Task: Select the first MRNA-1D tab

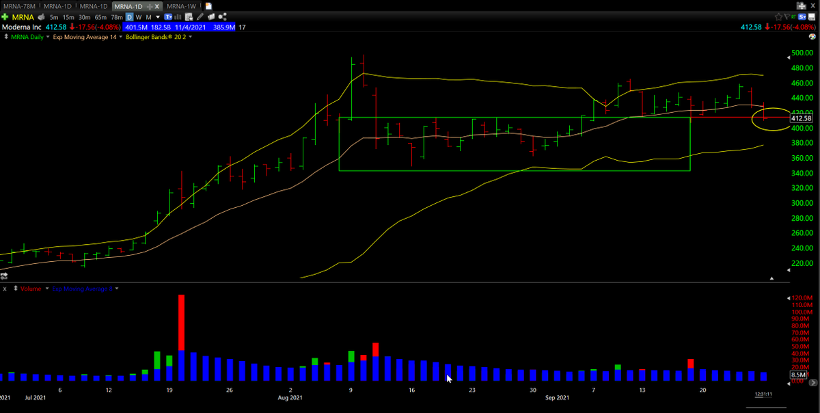Action: (x=57, y=6)
